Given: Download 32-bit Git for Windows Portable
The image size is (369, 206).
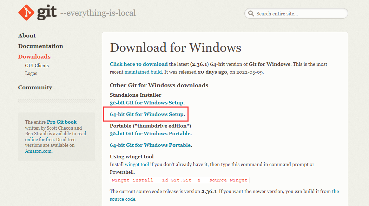Looking at the screenshot, I should pyautogui.click(x=150, y=133).
